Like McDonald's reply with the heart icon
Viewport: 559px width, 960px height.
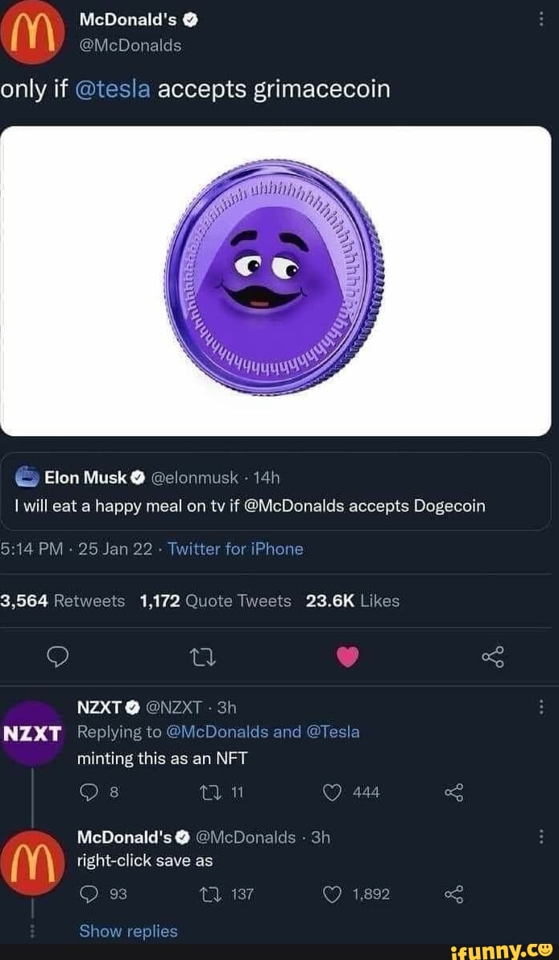(329, 894)
